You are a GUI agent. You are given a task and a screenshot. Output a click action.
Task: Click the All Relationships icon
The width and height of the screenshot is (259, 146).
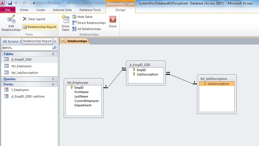pos(74,29)
